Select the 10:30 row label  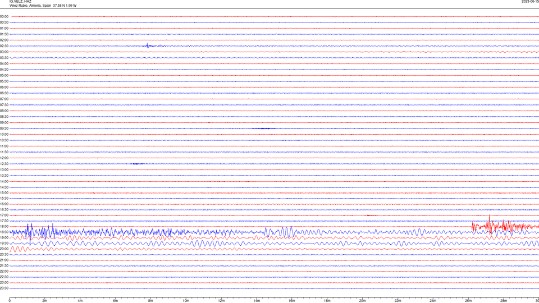tap(4, 140)
